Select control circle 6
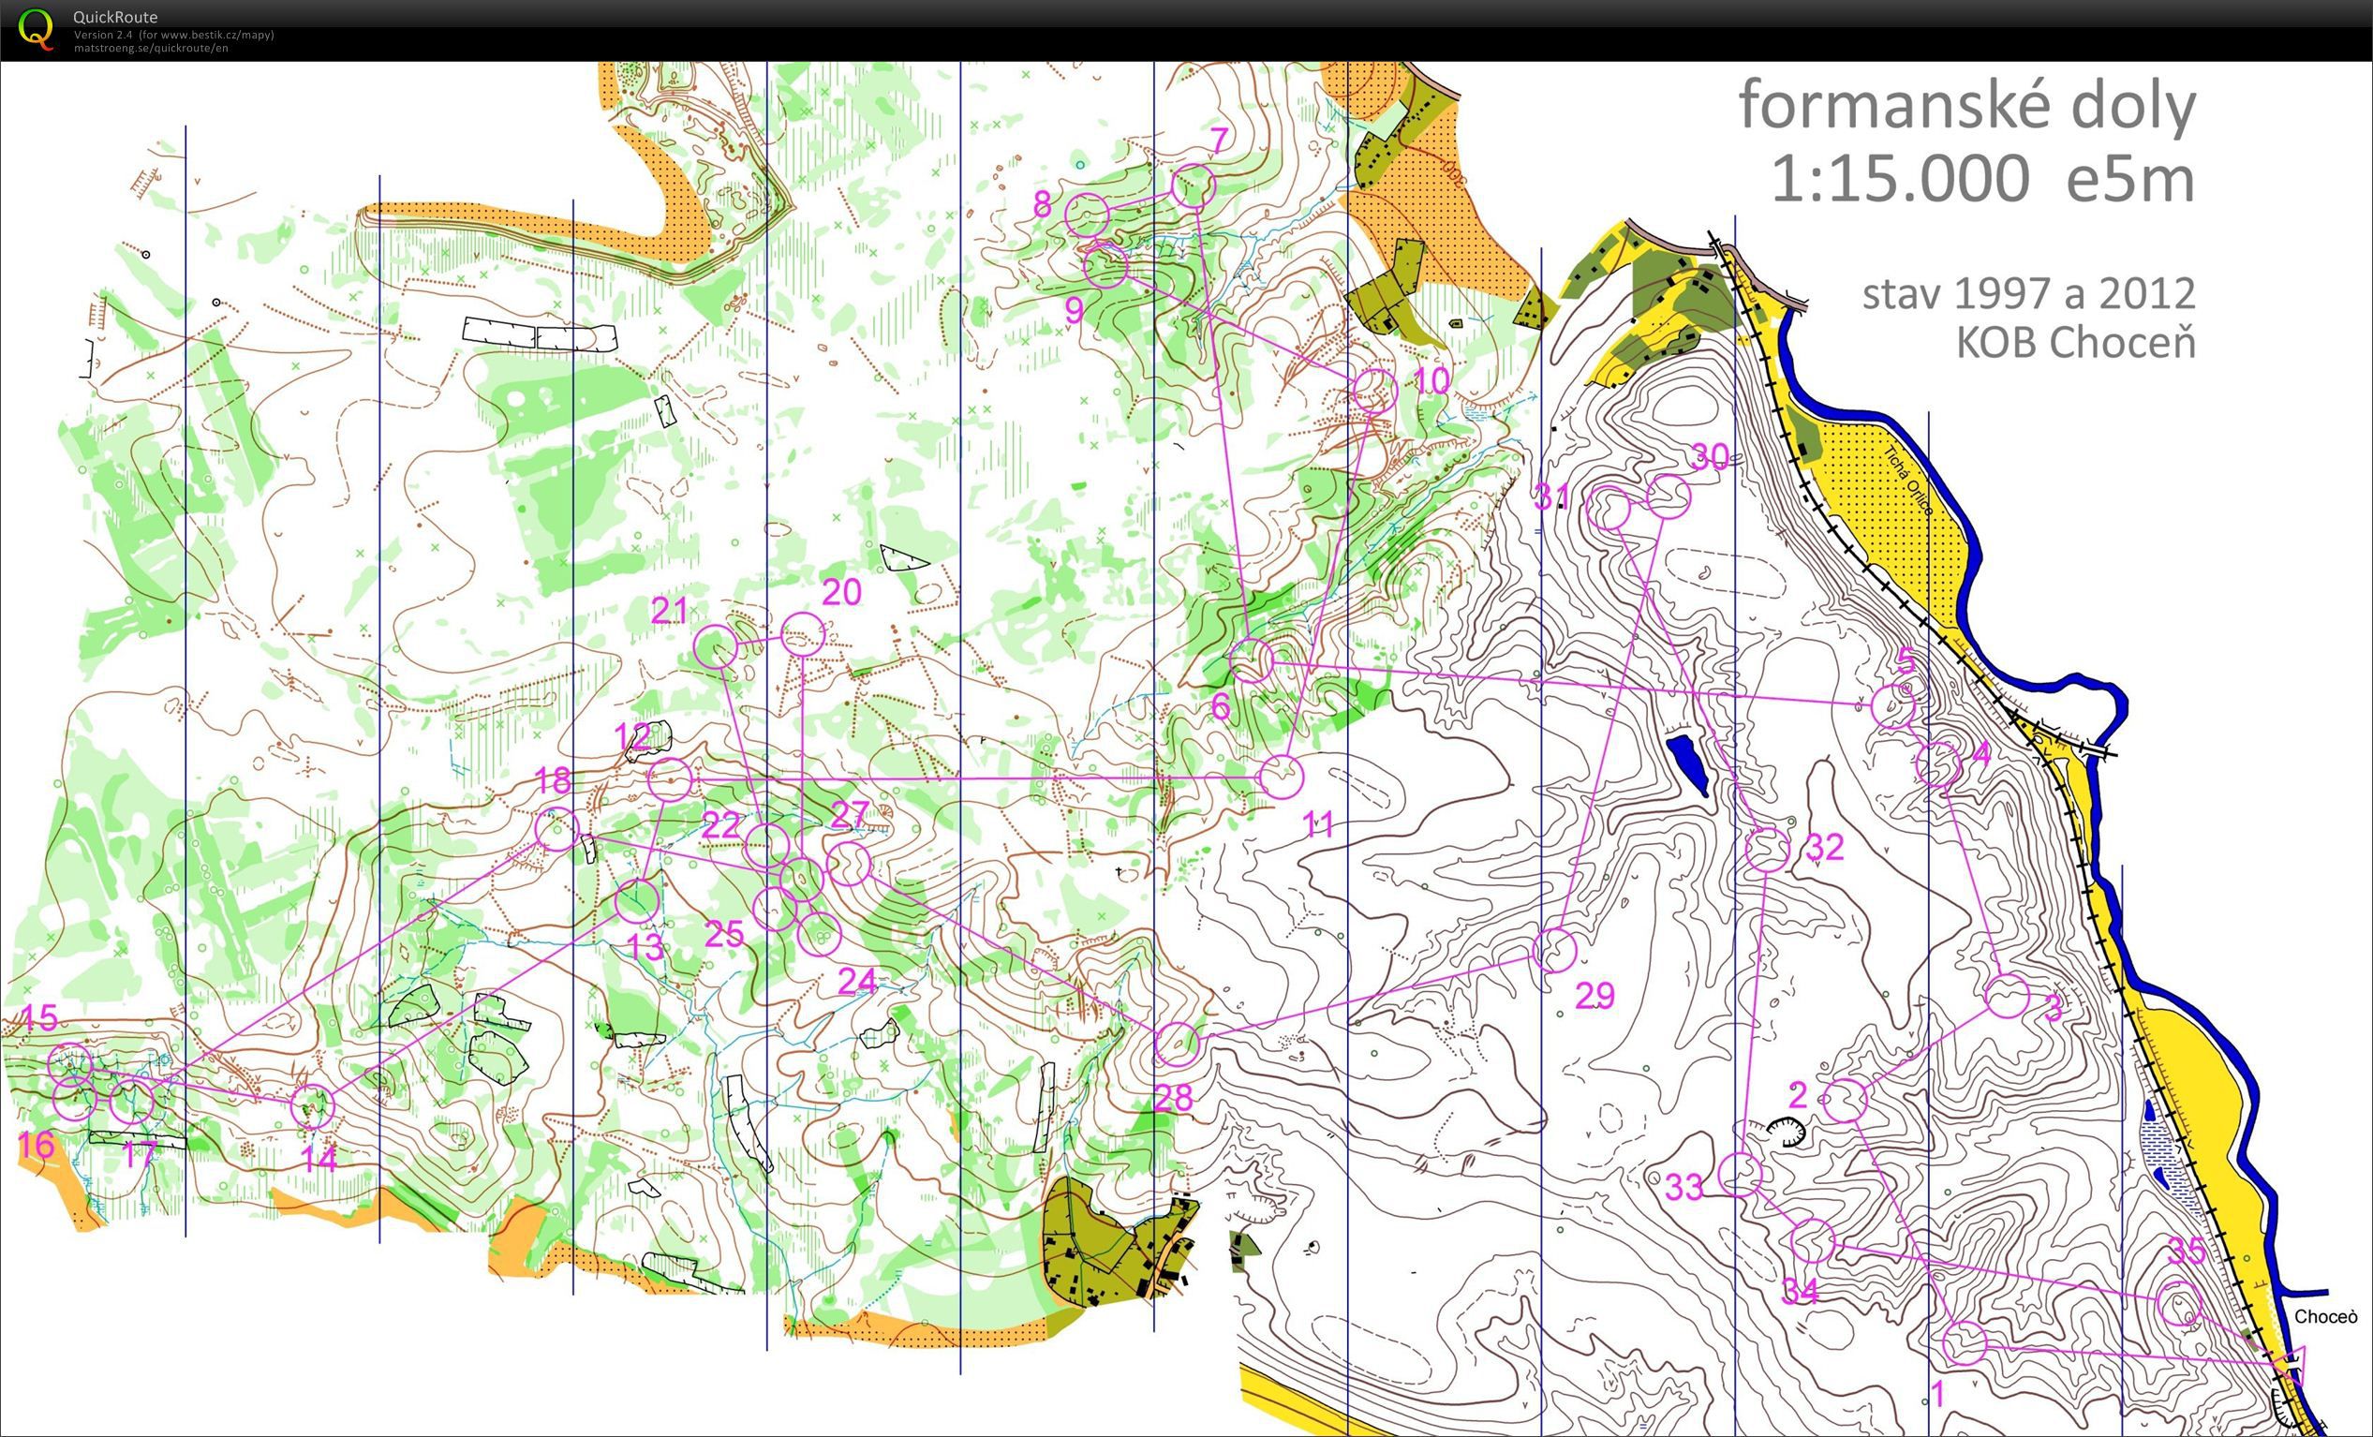2373x1437 pixels. coord(1252,659)
